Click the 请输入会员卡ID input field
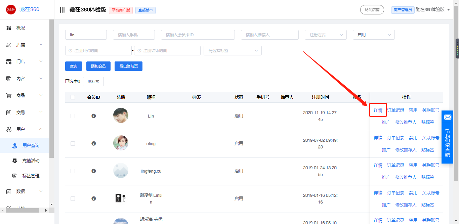The height and width of the screenshot is (224, 459). point(198,35)
